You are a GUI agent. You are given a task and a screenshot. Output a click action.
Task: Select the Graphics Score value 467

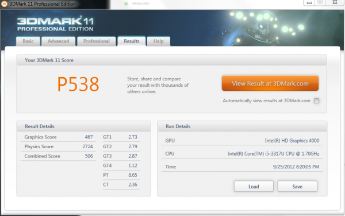click(x=89, y=137)
